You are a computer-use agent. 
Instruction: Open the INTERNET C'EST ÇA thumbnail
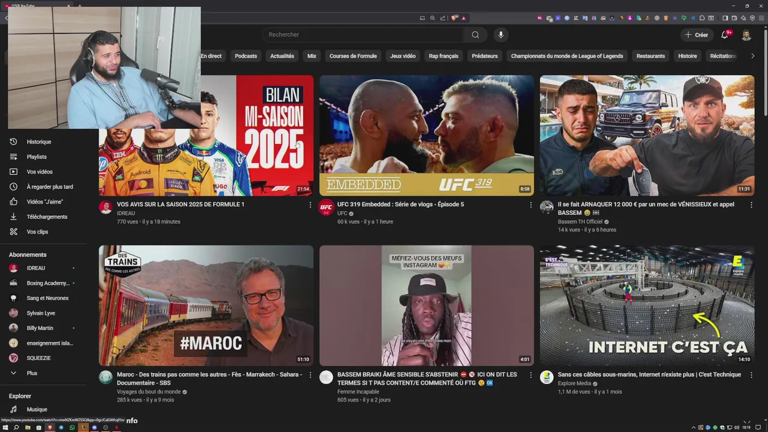click(x=647, y=305)
